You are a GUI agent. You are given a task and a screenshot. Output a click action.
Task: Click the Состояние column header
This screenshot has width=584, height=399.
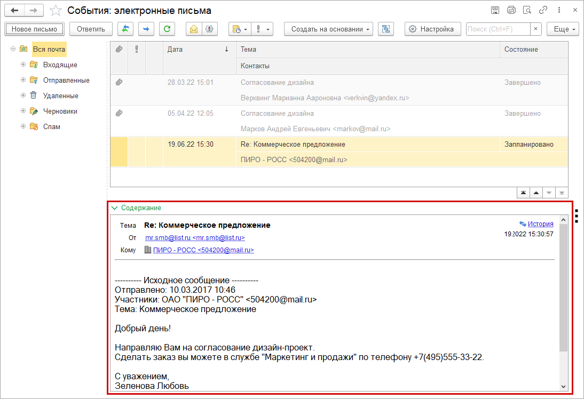pos(534,49)
